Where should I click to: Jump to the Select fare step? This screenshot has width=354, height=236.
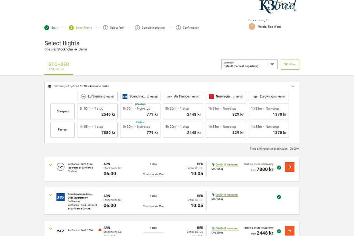(113, 28)
